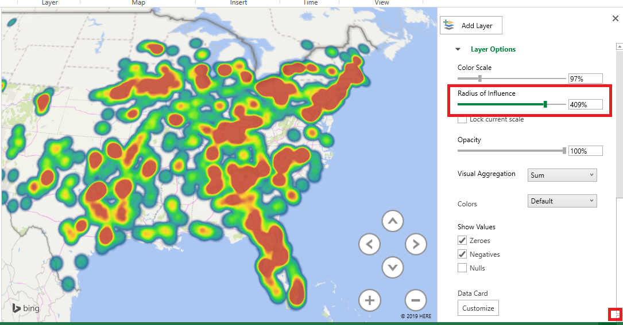Tilt map down with down arrow
Image resolution: width=623 pixels, height=325 pixels.
pos(393,268)
